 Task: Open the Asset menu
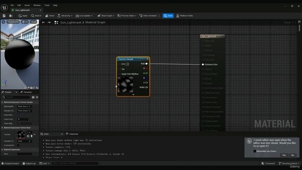27,5
